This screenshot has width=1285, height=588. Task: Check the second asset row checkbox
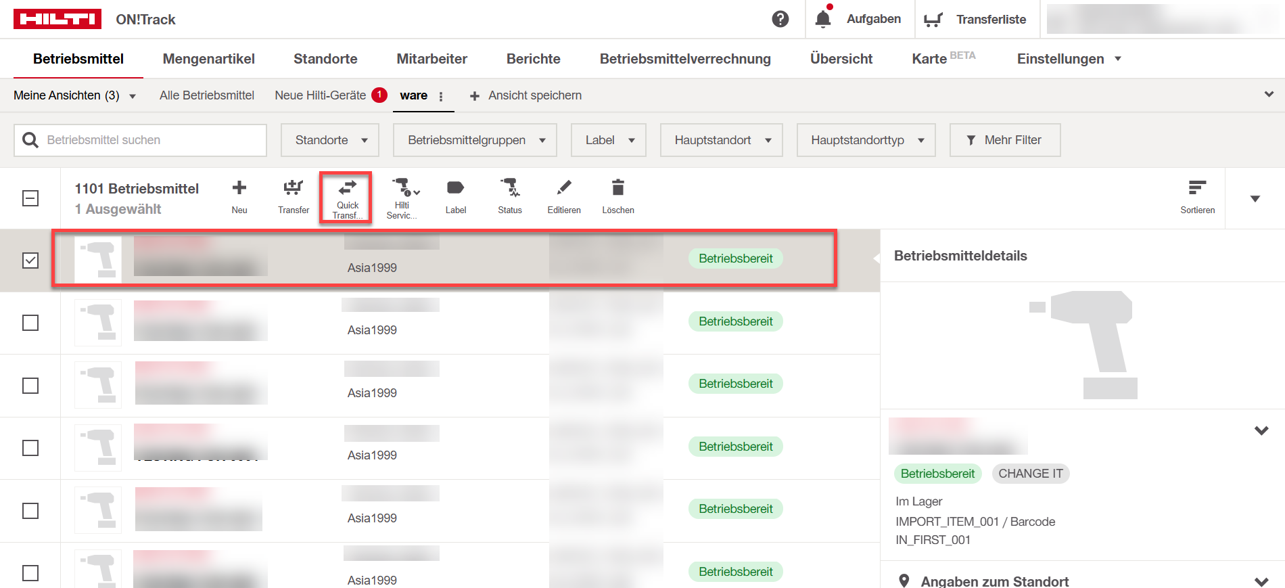click(30, 323)
